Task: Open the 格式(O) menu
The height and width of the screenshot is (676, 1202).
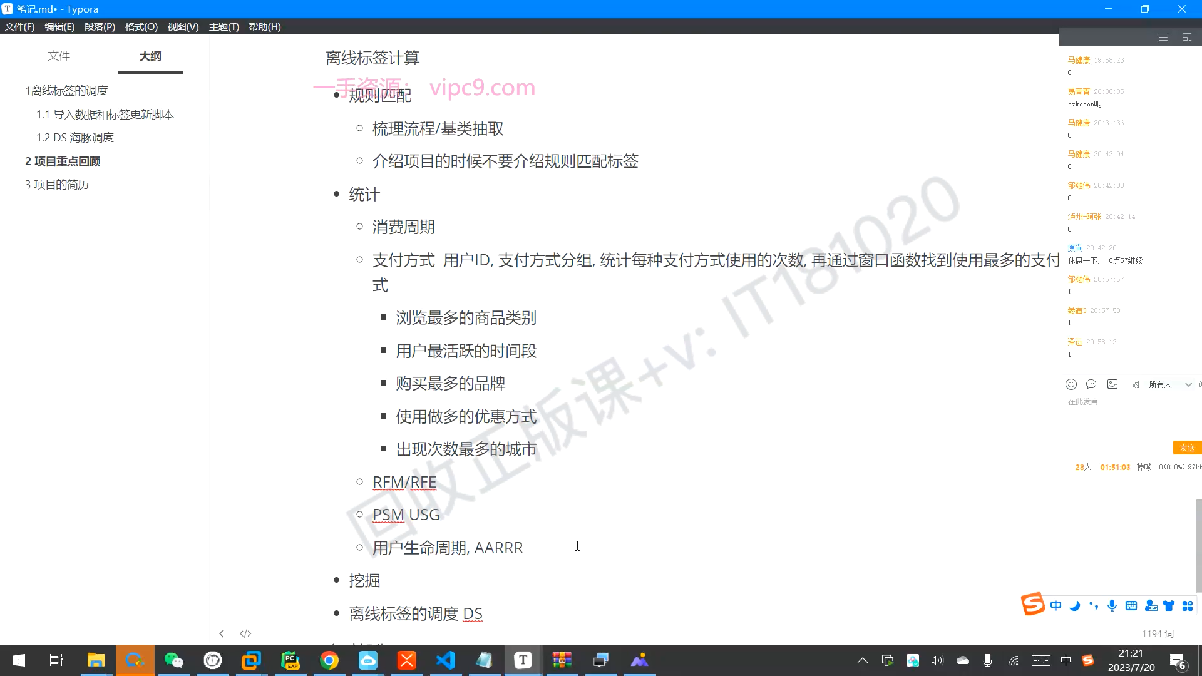Action: coord(141,26)
